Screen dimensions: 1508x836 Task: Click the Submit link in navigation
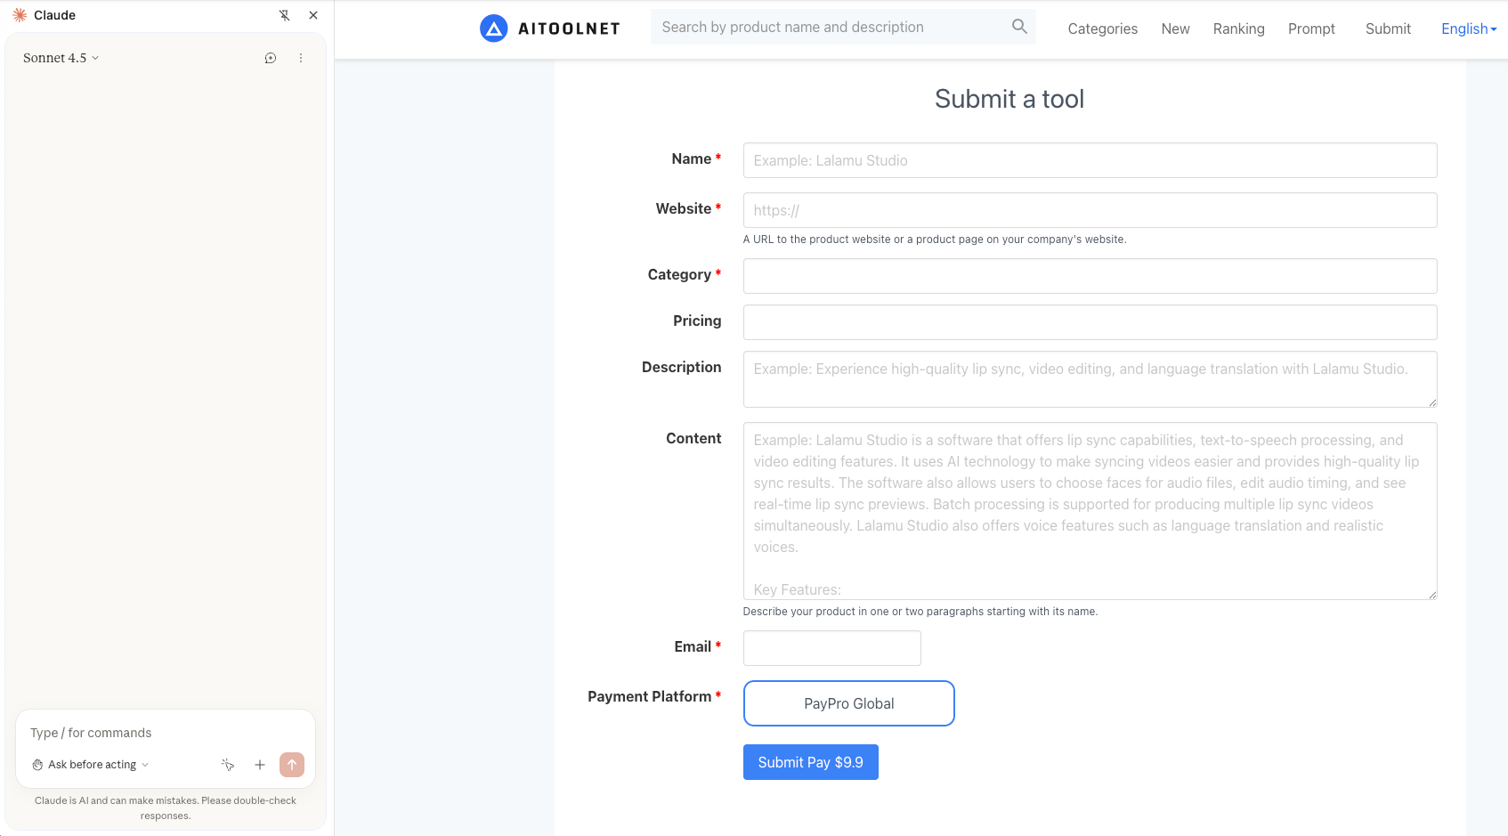coord(1388,28)
